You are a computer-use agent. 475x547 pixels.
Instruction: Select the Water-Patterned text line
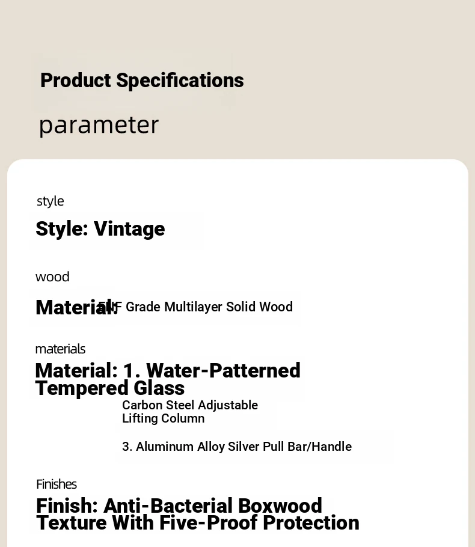[x=168, y=370]
